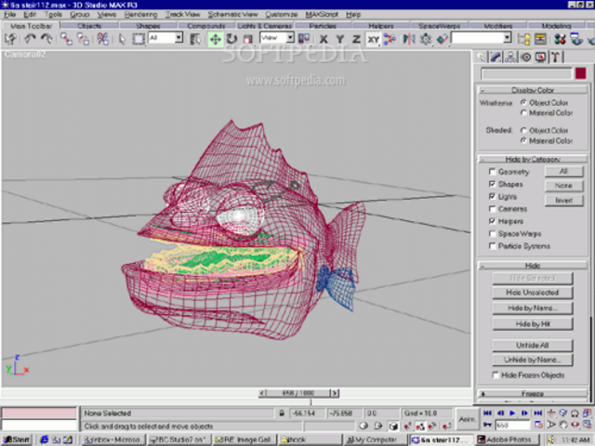Screen dimensions: 595x446
Task: Click the Hide Unselected button
Action: 533,293
